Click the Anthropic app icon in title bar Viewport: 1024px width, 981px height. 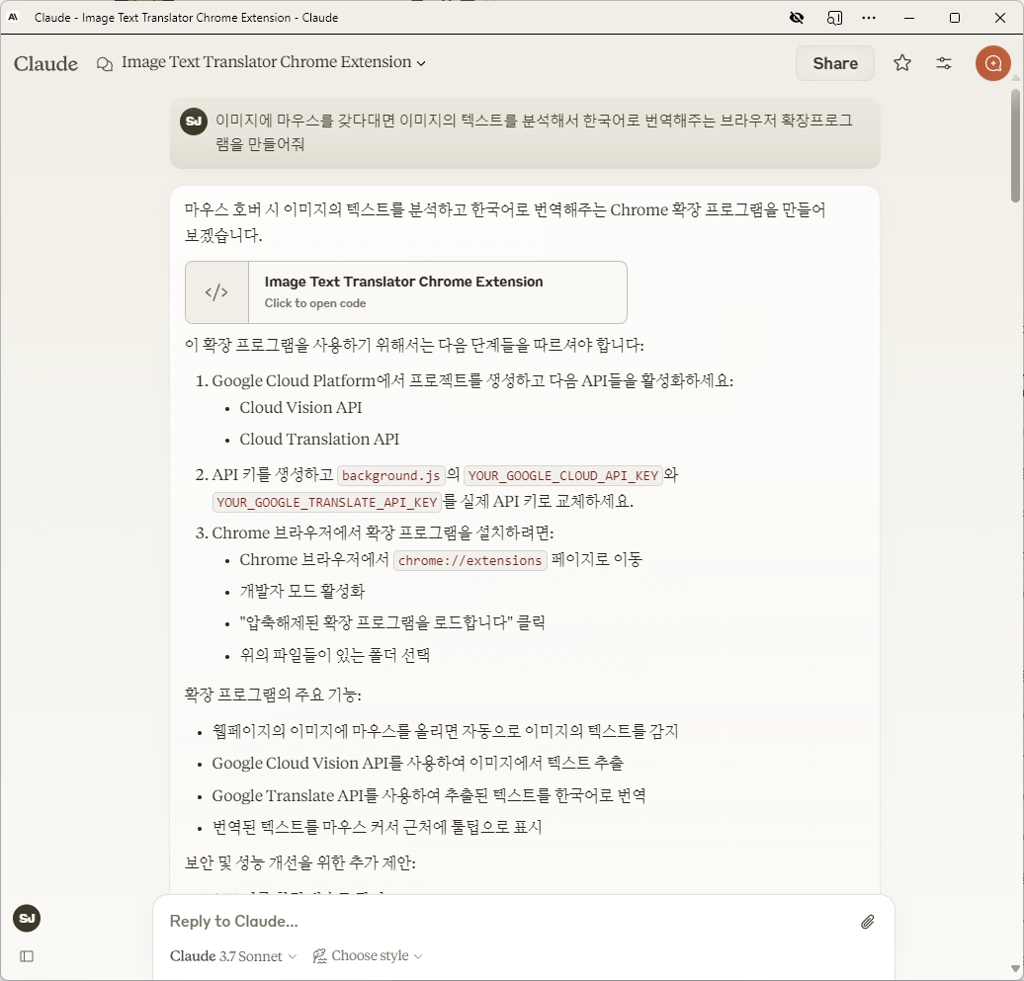pyautogui.click(x=13, y=18)
